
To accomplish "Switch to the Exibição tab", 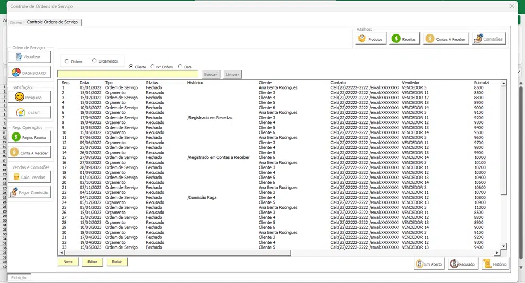I will click(19, 277).
